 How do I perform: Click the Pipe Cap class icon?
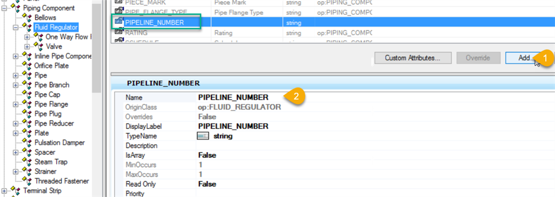point(28,95)
